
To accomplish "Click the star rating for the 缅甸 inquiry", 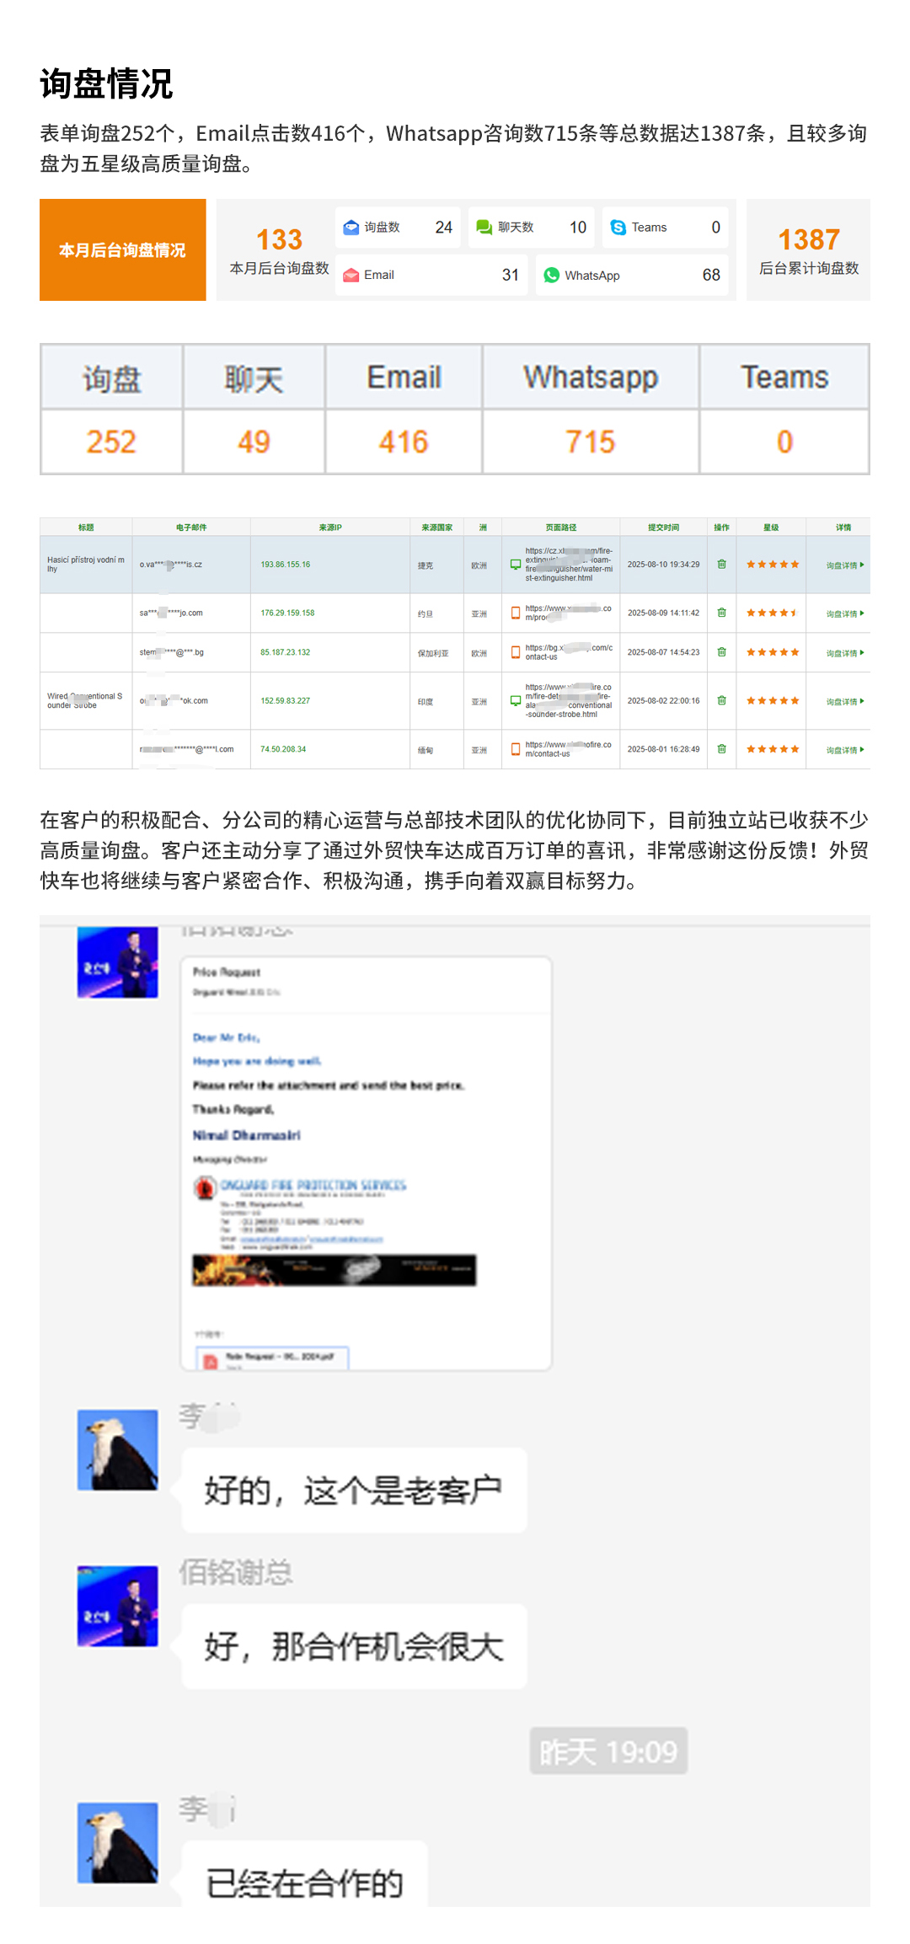I will pyautogui.click(x=773, y=749).
